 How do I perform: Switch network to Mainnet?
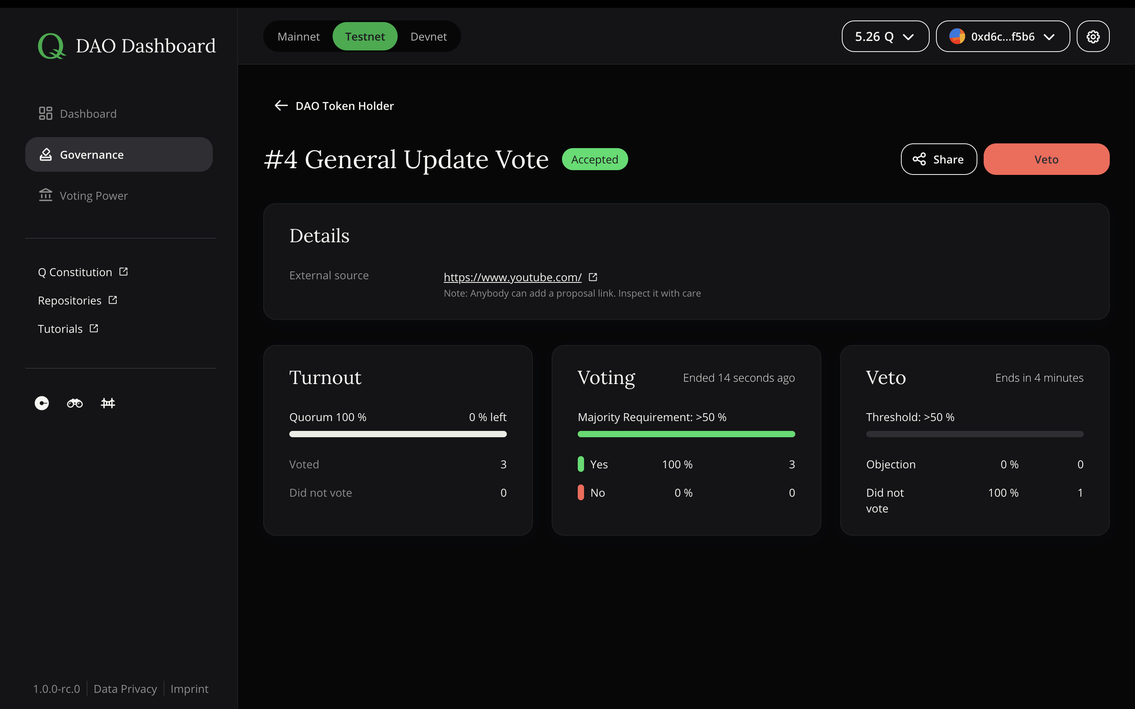coord(299,36)
